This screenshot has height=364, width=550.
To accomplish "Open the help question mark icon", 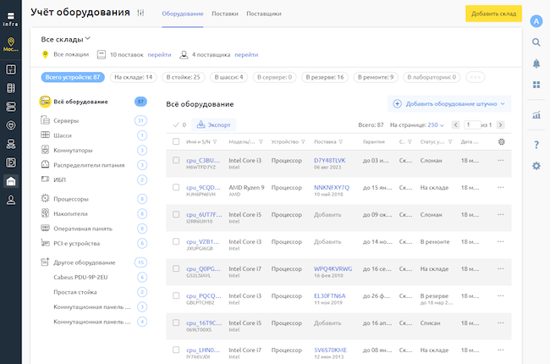I will pyautogui.click(x=536, y=145).
